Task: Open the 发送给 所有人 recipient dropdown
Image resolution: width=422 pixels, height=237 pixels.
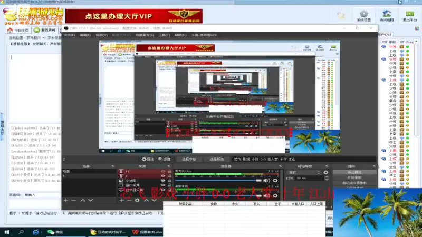Action: click(x=43, y=195)
